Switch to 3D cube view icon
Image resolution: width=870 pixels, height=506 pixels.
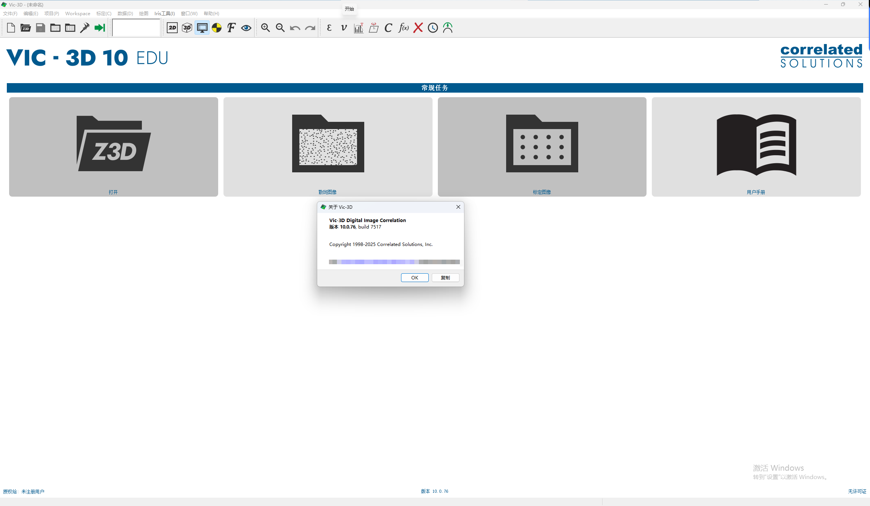tap(187, 28)
